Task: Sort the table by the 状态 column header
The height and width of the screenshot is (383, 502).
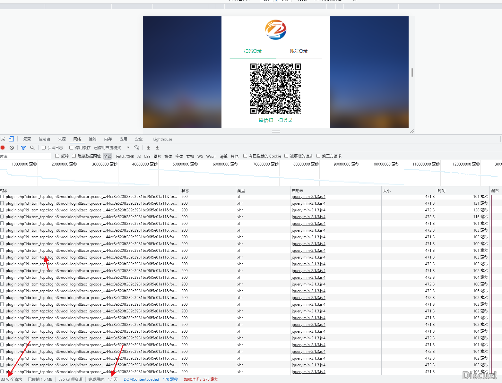Action: (208, 191)
